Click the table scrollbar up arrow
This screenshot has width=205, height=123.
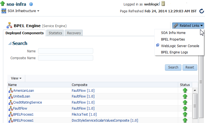coord(195,90)
